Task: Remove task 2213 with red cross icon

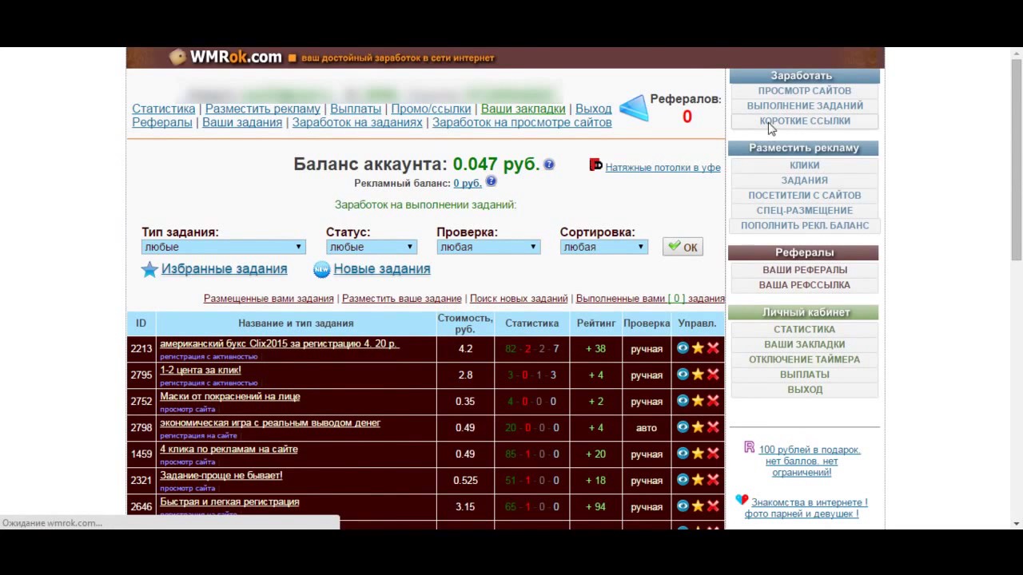Action: (x=713, y=348)
